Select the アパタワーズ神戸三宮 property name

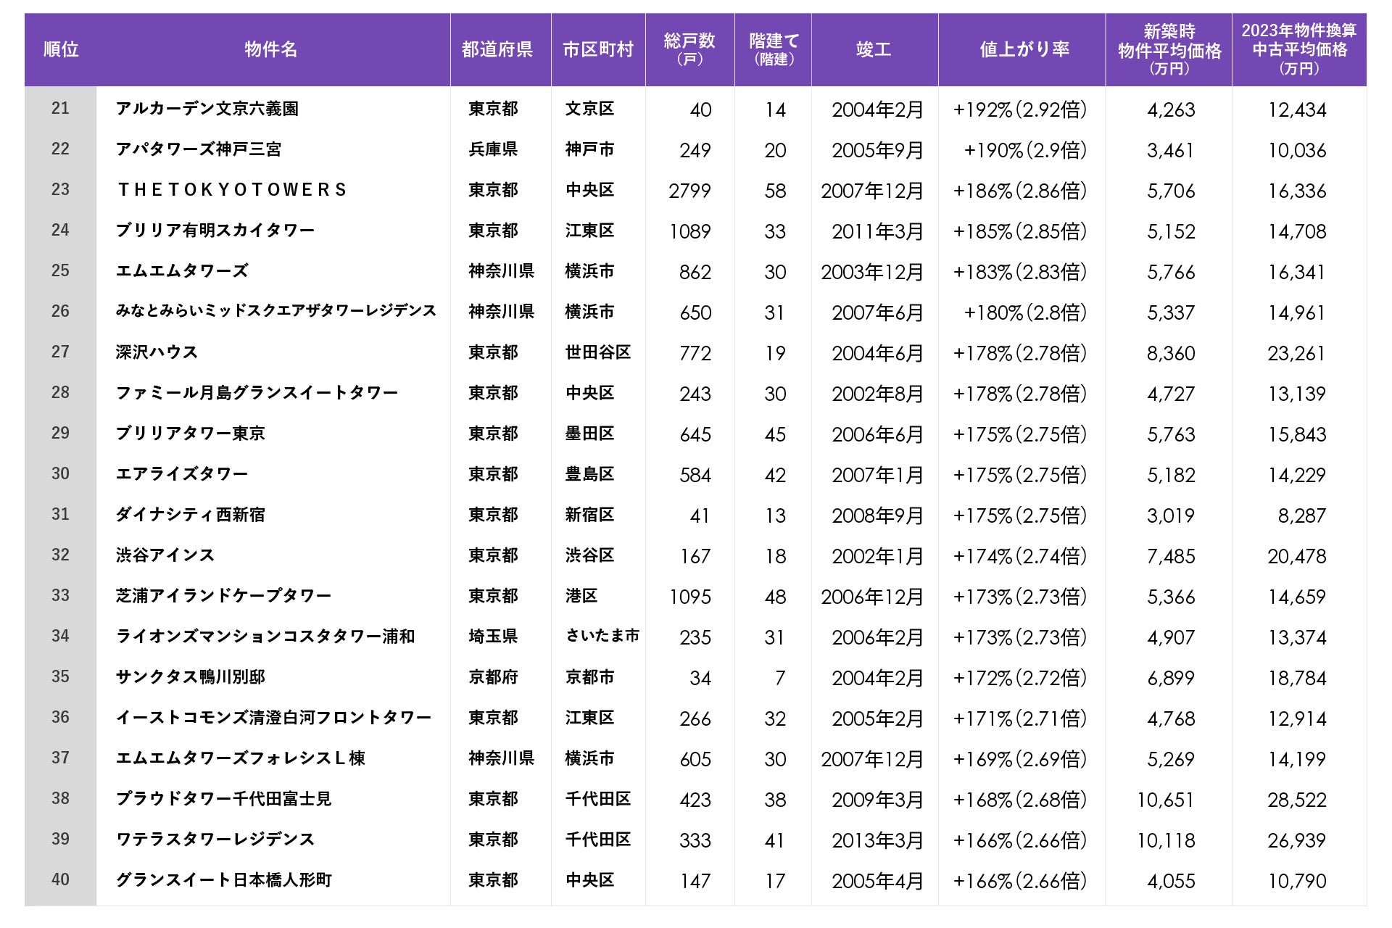click(x=199, y=149)
